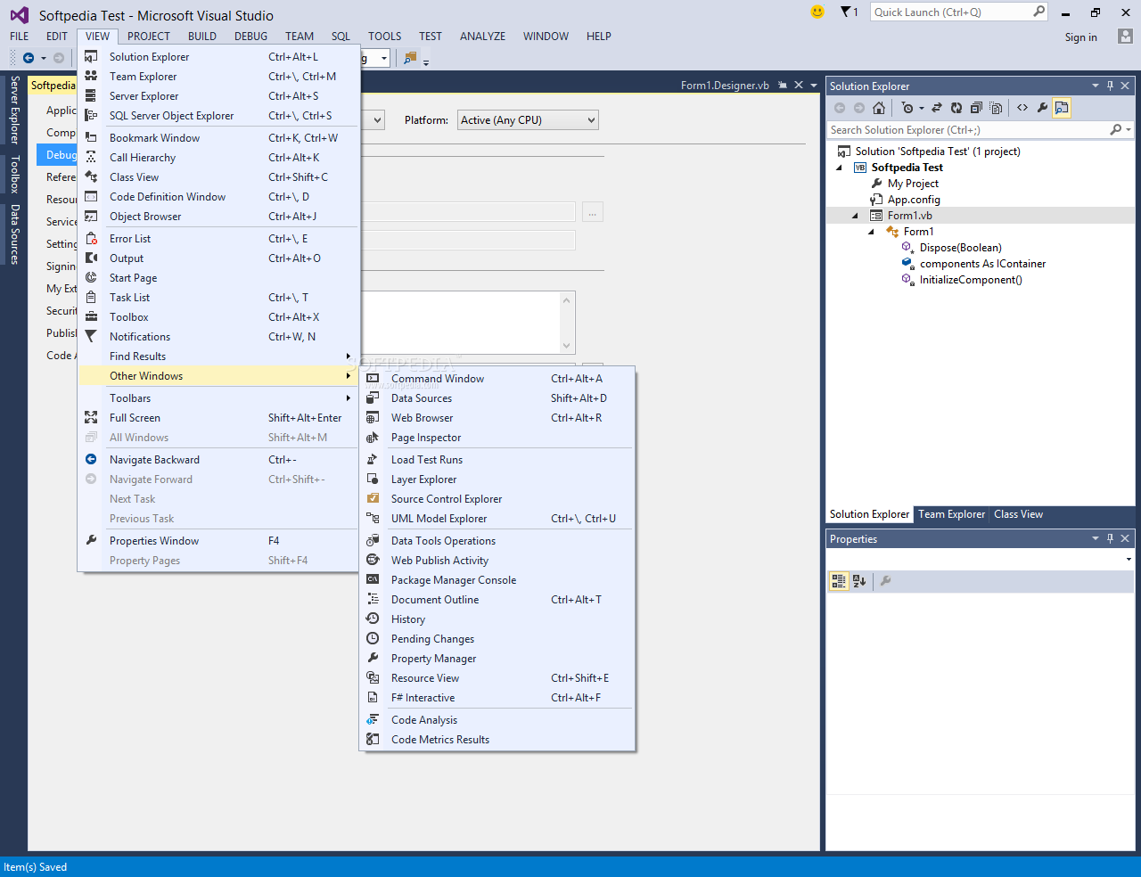Select components As IContainer item

[982, 264]
